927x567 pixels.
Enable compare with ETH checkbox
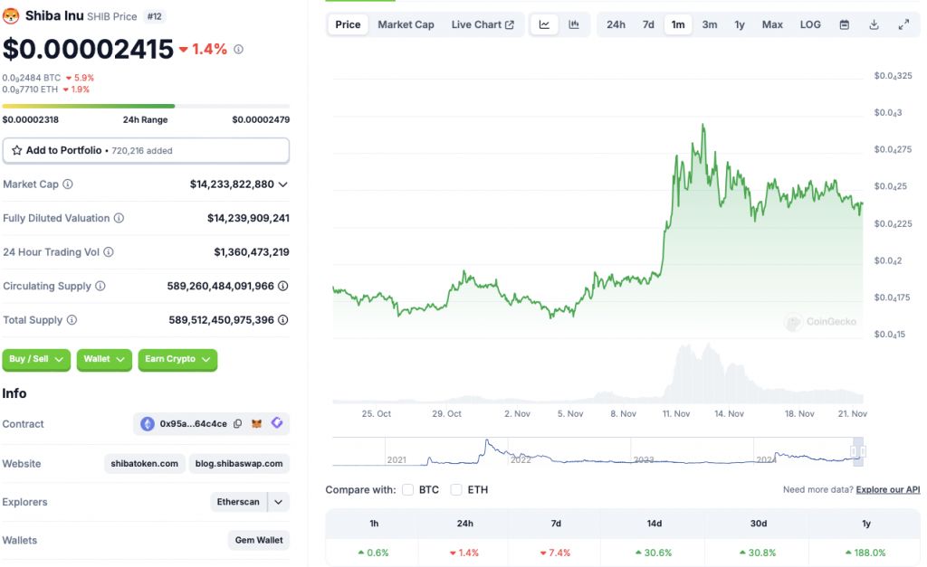(456, 489)
